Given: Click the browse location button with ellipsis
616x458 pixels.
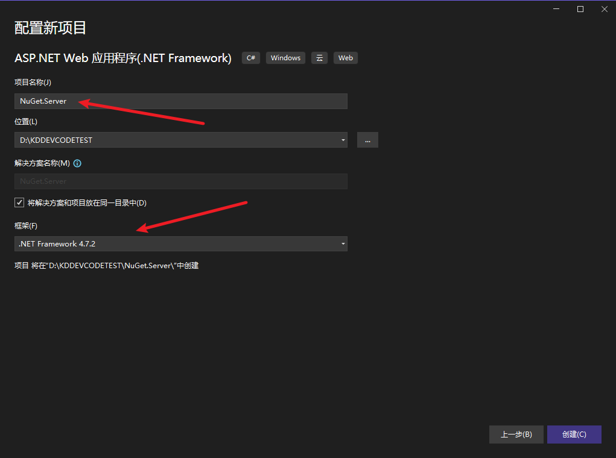Looking at the screenshot, I should tap(367, 140).
